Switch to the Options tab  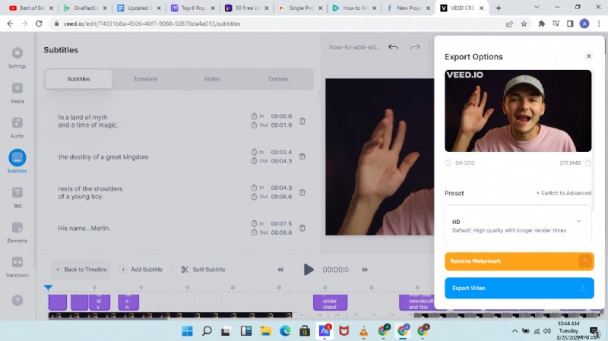click(x=278, y=79)
